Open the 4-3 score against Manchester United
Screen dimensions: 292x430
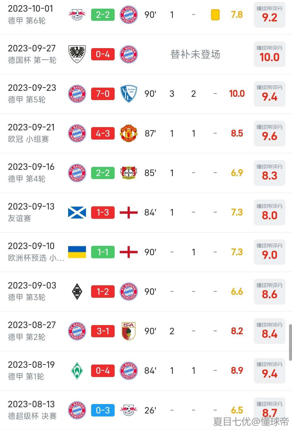[103, 133]
